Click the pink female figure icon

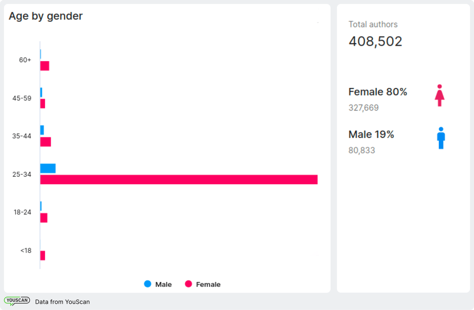coord(440,96)
